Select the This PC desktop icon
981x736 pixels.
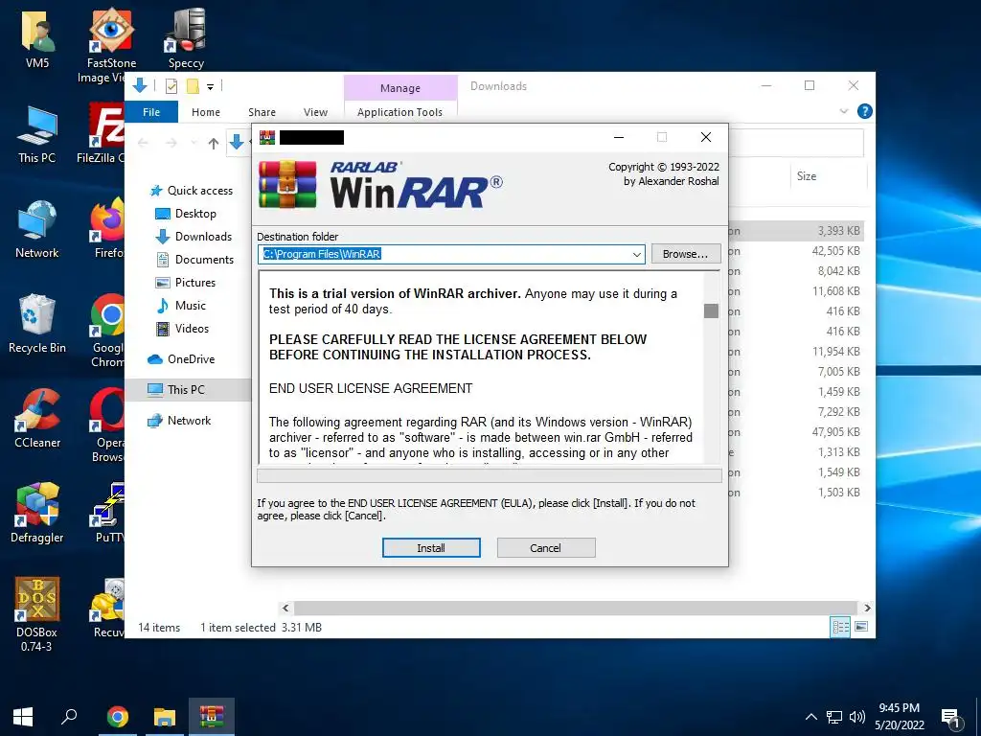tap(37, 134)
